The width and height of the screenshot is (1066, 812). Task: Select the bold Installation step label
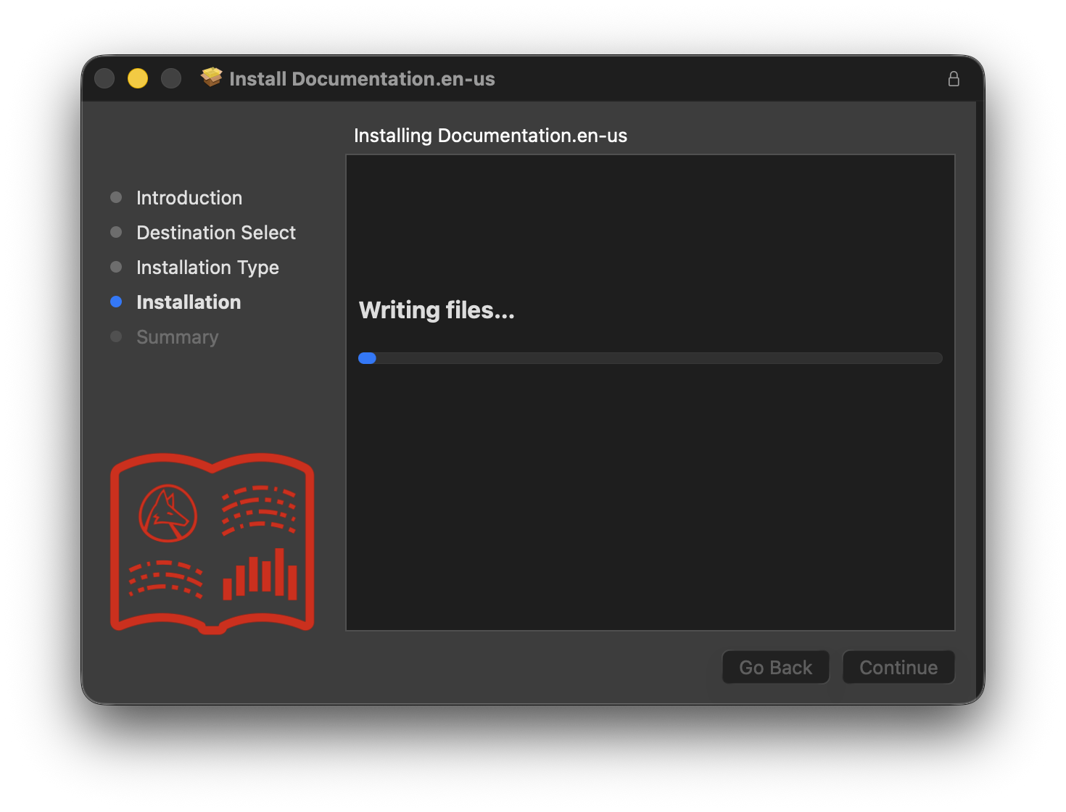(189, 302)
